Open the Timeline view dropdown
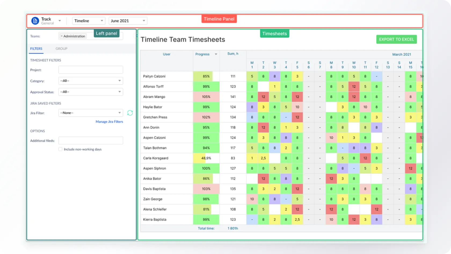 pyautogui.click(x=89, y=21)
